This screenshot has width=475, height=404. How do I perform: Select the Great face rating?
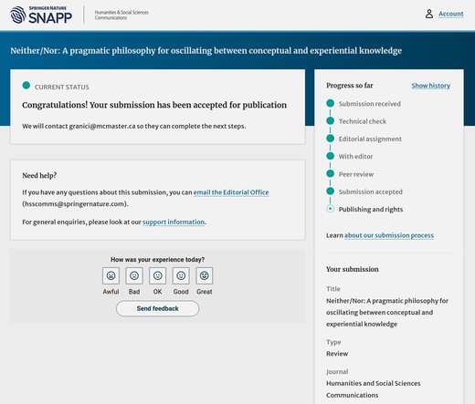[205, 275]
